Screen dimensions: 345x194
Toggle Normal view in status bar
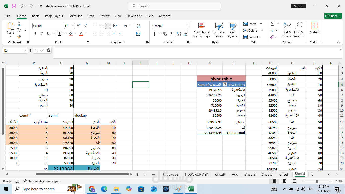[274, 181]
